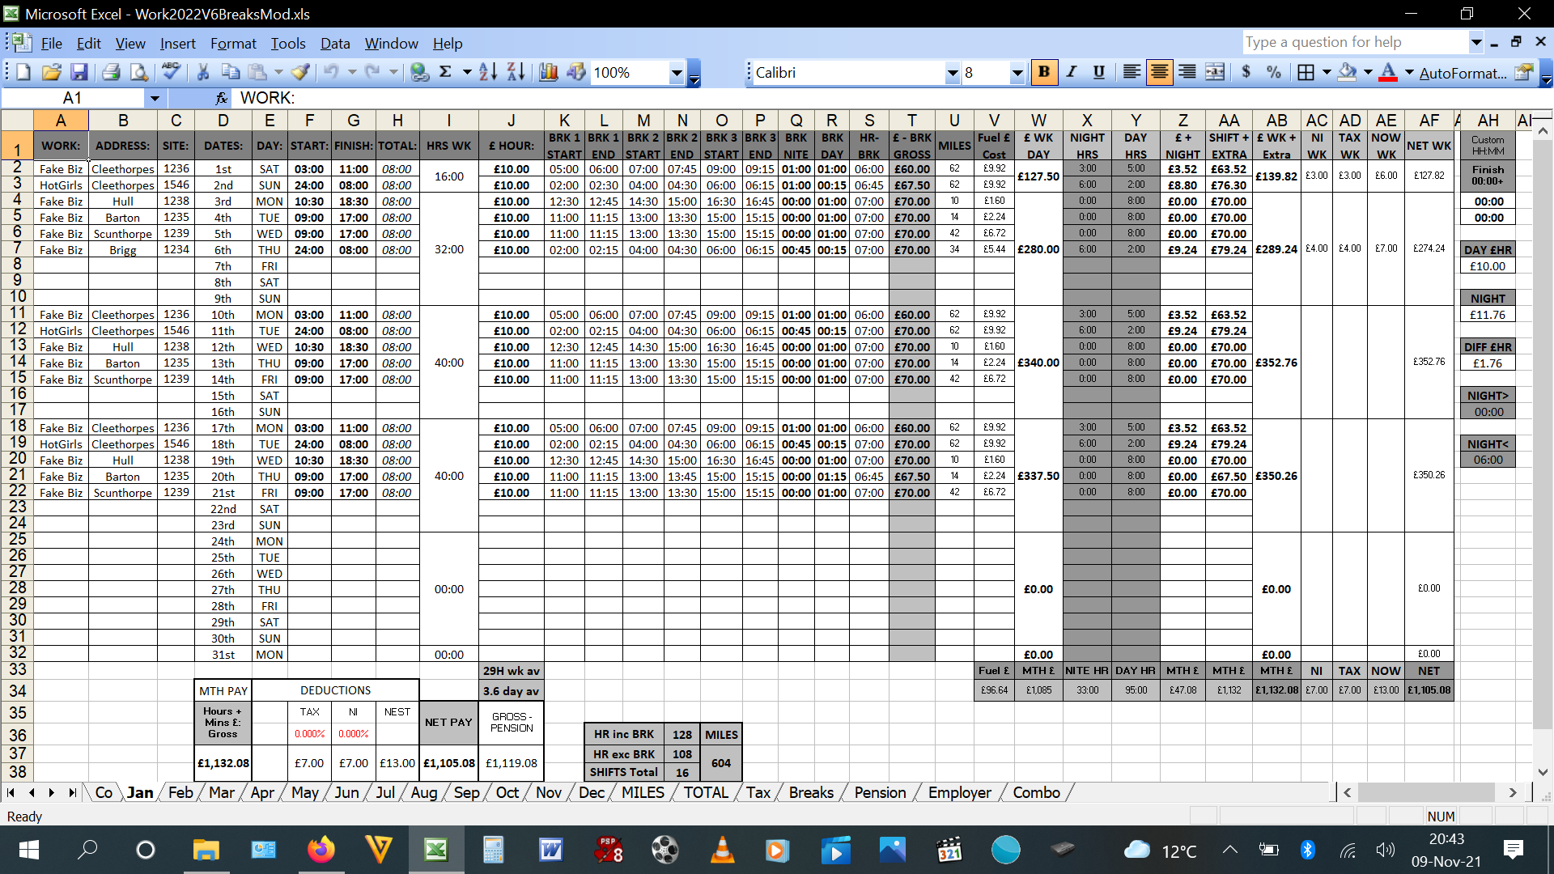Click the Format Painter icon
This screenshot has height=874, width=1554.
[x=301, y=72]
